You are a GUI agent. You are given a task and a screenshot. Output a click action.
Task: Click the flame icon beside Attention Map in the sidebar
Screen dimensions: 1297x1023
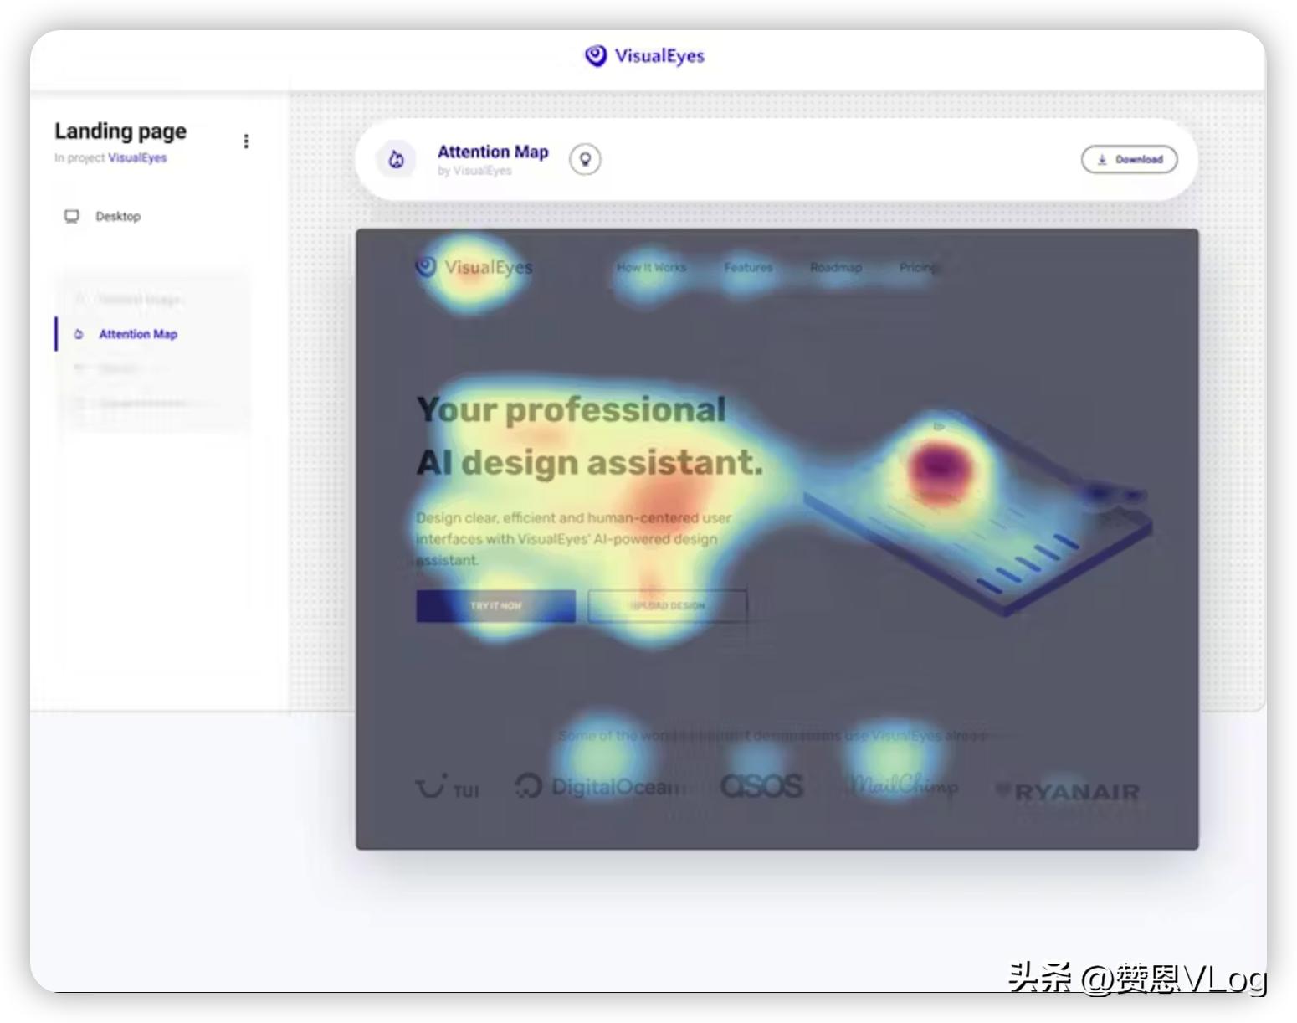(x=79, y=334)
